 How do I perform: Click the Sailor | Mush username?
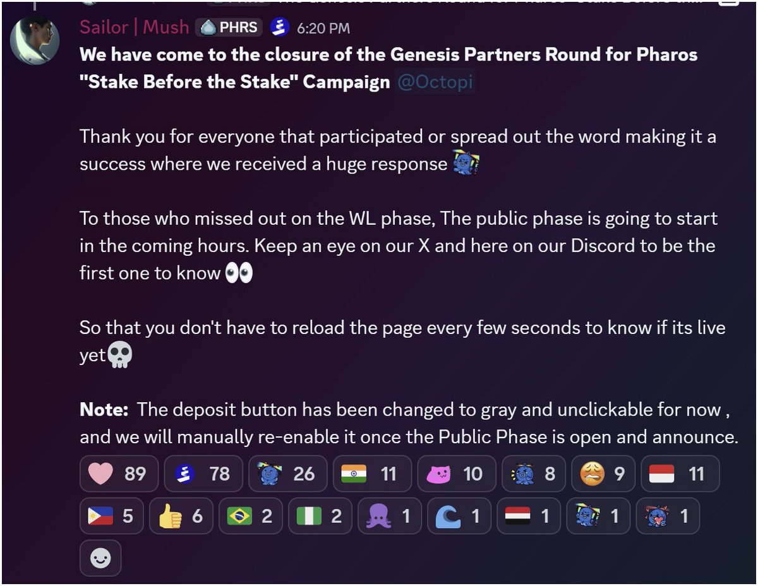point(134,27)
